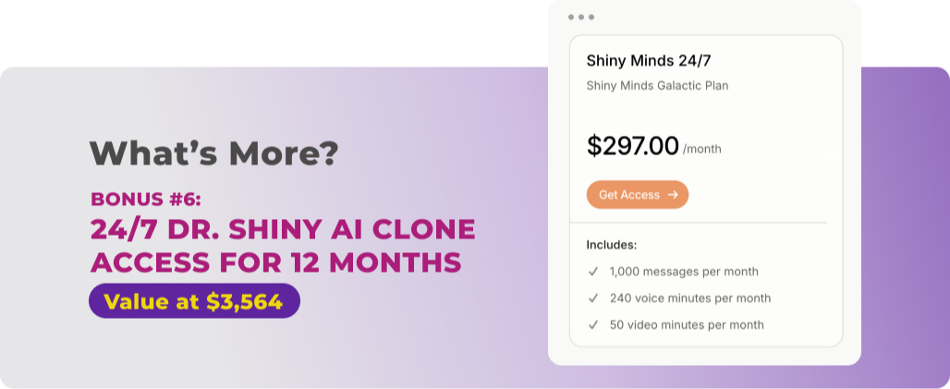This screenshot has height=389, width=950.
Task: Click the Get Access button
Action: tap(637, 195)
